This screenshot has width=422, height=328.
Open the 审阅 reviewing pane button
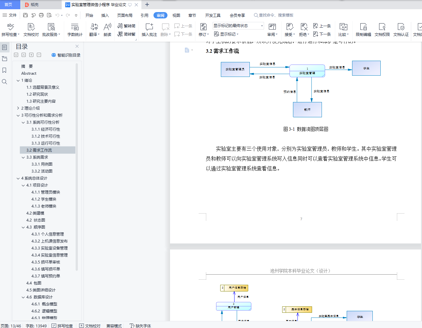[272, 30]
